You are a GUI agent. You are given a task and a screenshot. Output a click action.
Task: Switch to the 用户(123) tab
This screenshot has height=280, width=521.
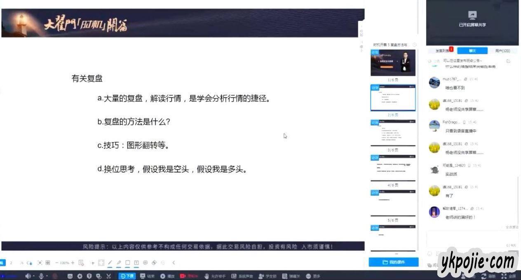502,51
